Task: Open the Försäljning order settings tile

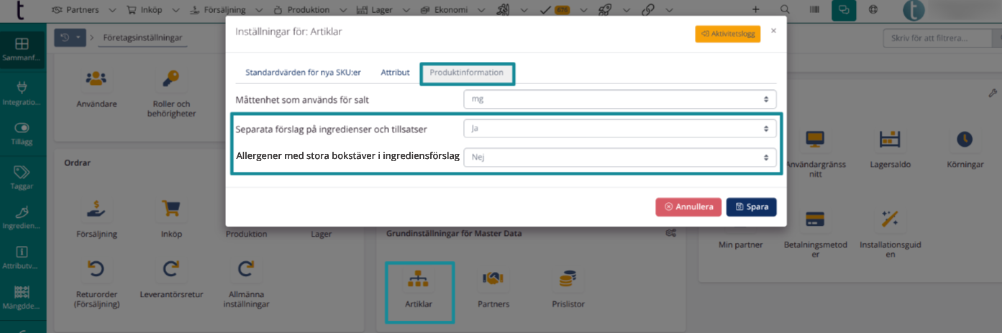Action: point(96,219)
